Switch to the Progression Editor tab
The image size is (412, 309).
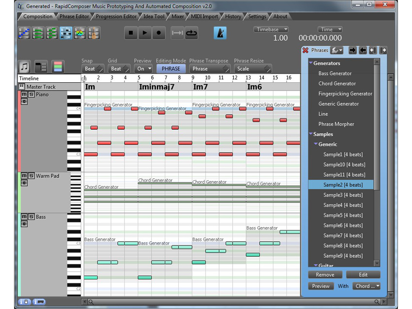(116, 16)
